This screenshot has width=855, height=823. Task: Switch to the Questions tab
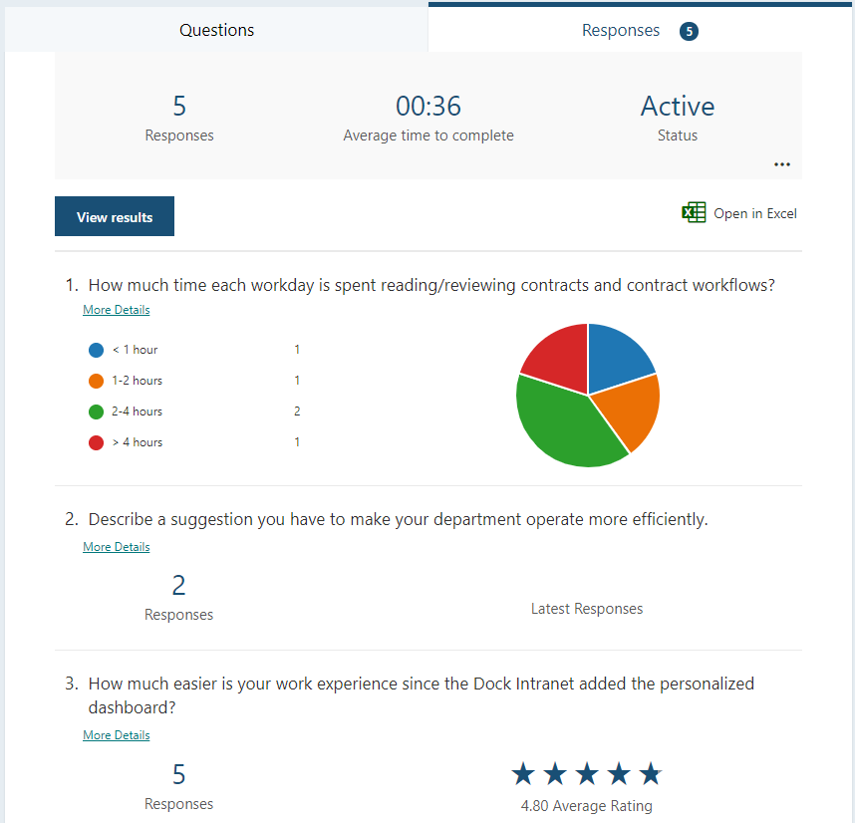[x=216, y=31]
